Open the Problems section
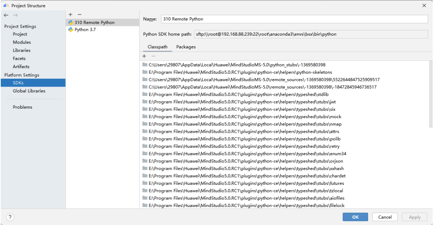This screenshot has width=436, height=225. (x=23, y=107)
